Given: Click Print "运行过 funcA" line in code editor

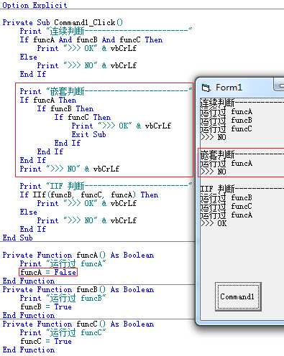Looking at the screenshot, I should tap(63, 263).
